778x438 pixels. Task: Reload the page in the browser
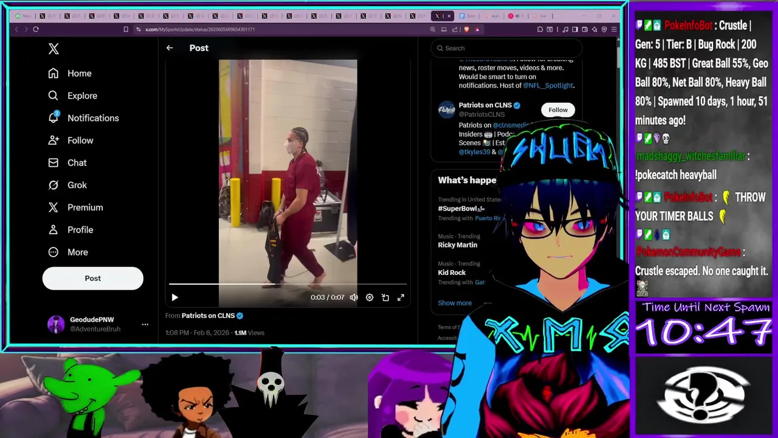point(36,29)
